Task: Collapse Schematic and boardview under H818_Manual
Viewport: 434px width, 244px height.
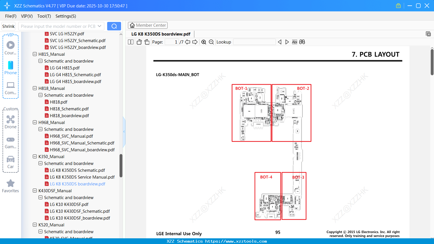Action: point(40,95)
